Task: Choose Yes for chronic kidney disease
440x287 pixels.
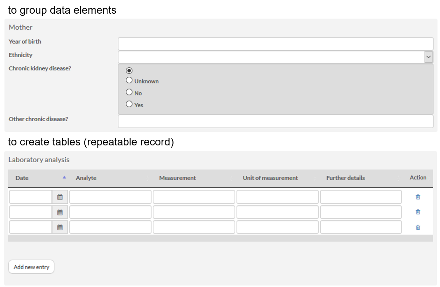Action: point(129,104)
